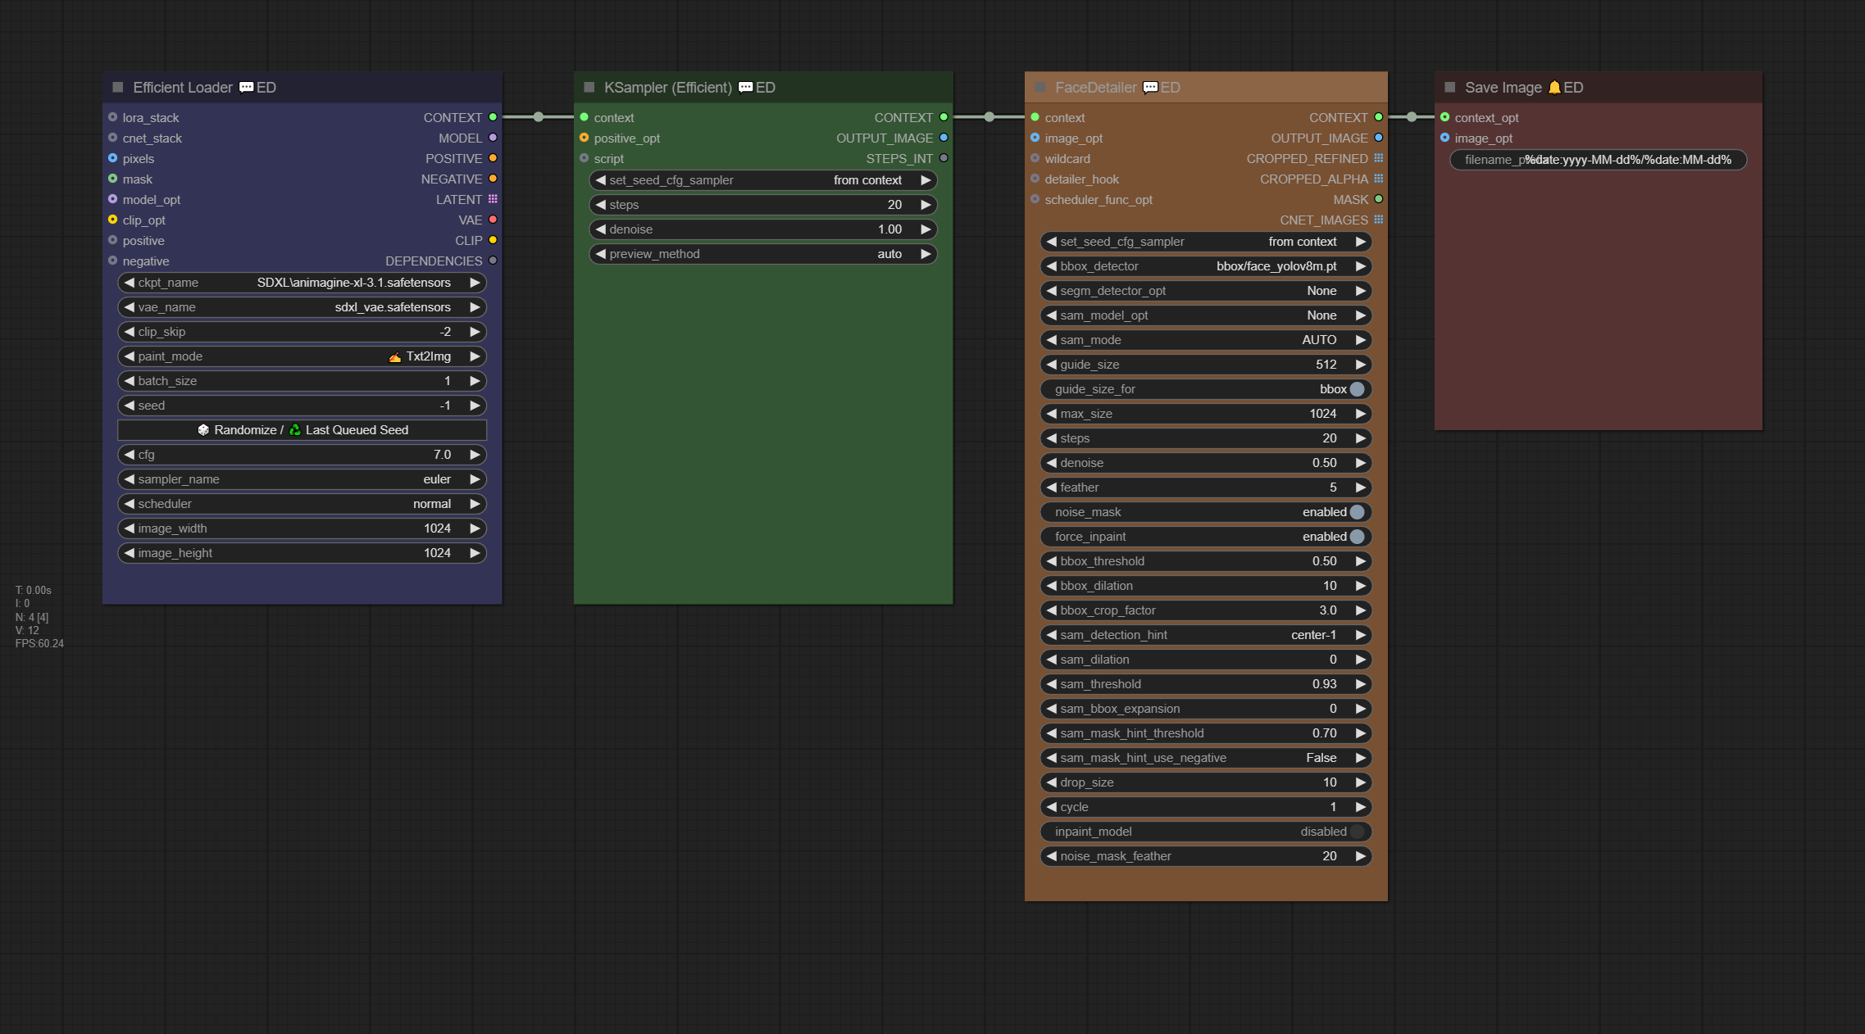Switch the guide_size_for bbox toggle
The width and height of the screenshot is (1865, 1034).
1357,389
